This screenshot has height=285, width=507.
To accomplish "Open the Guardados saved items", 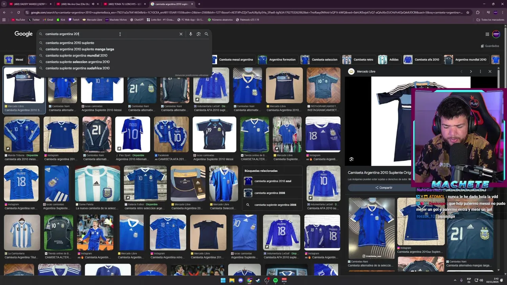I will coord(490,46).
